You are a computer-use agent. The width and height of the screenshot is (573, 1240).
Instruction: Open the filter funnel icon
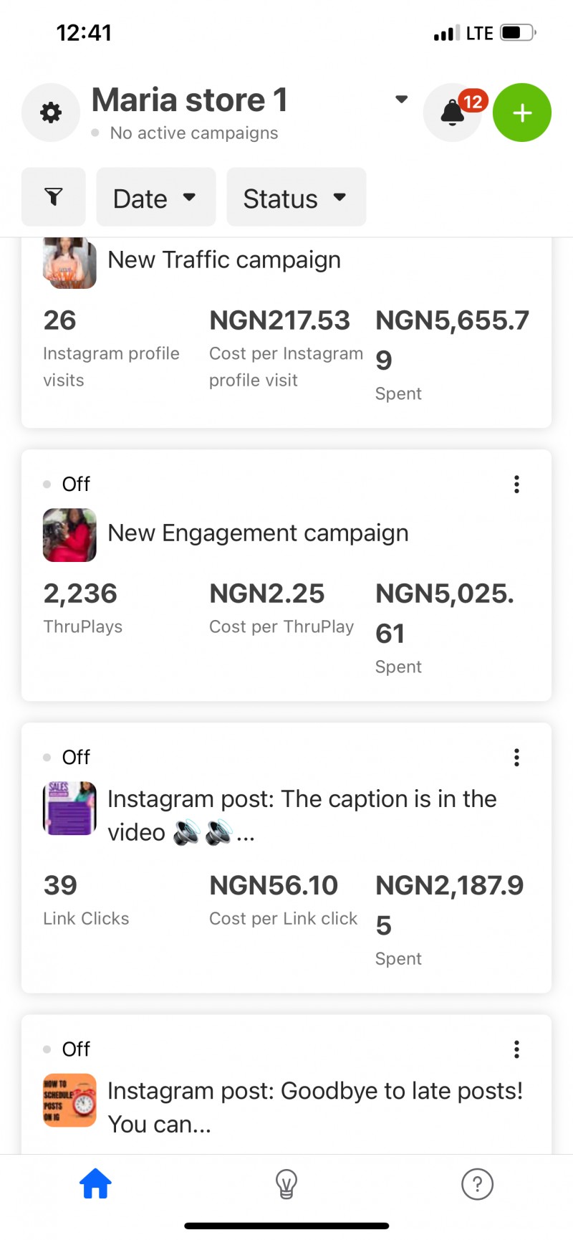tap(54, 197)
